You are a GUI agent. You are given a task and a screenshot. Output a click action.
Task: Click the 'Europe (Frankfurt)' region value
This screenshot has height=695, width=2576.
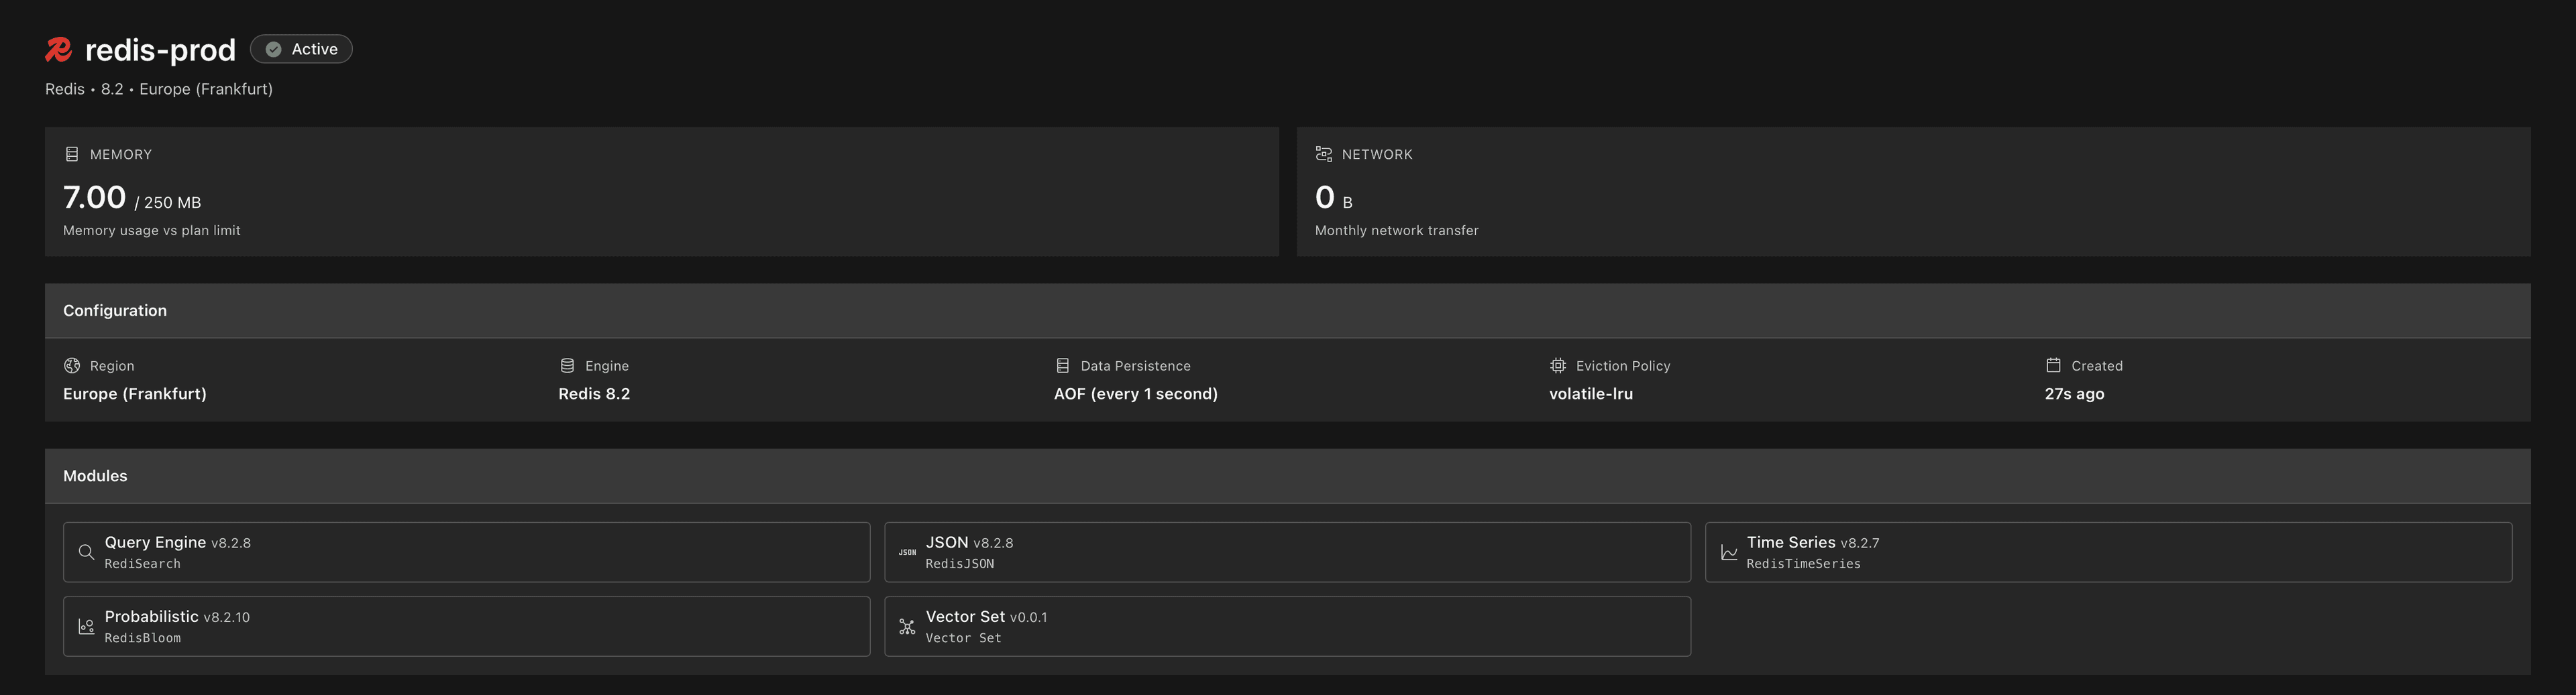[x=135, y=393]
